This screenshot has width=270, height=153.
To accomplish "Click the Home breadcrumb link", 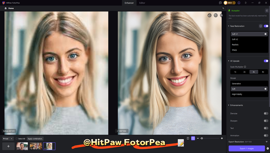I will click(x=11, y=8).
